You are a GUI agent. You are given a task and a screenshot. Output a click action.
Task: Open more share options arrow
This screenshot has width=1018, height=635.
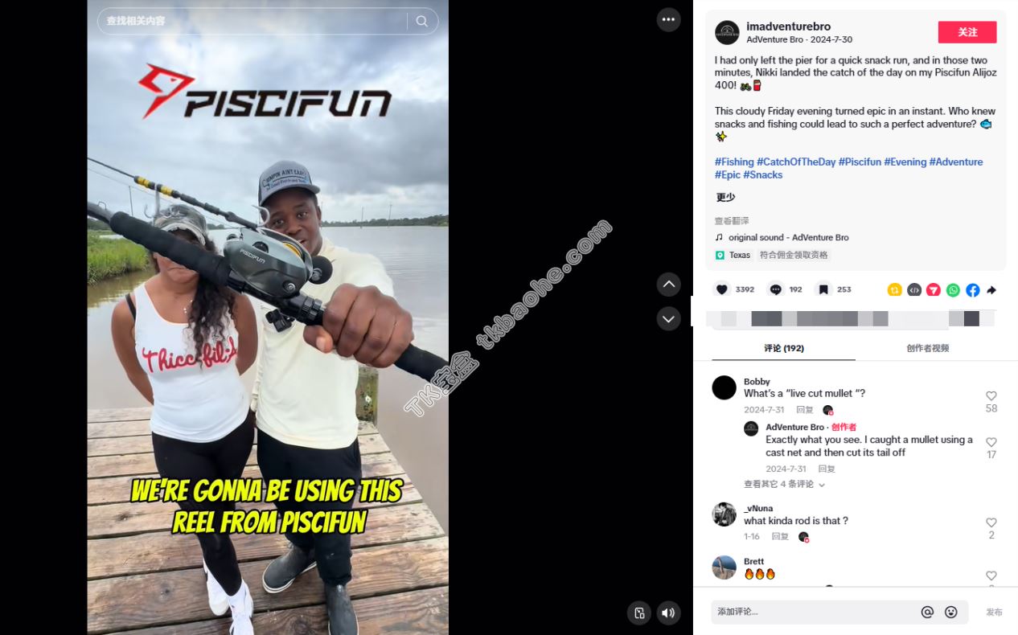[x=991, y=290]
